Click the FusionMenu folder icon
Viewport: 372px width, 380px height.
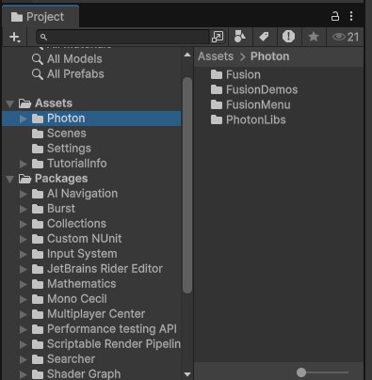coord(217,104)
